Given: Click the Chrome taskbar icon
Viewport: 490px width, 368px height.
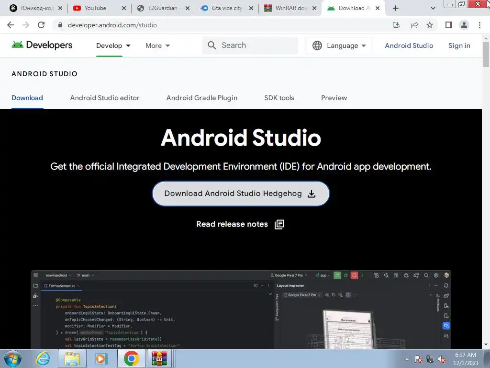Looking at the screenshot, I should pos(131,358).
